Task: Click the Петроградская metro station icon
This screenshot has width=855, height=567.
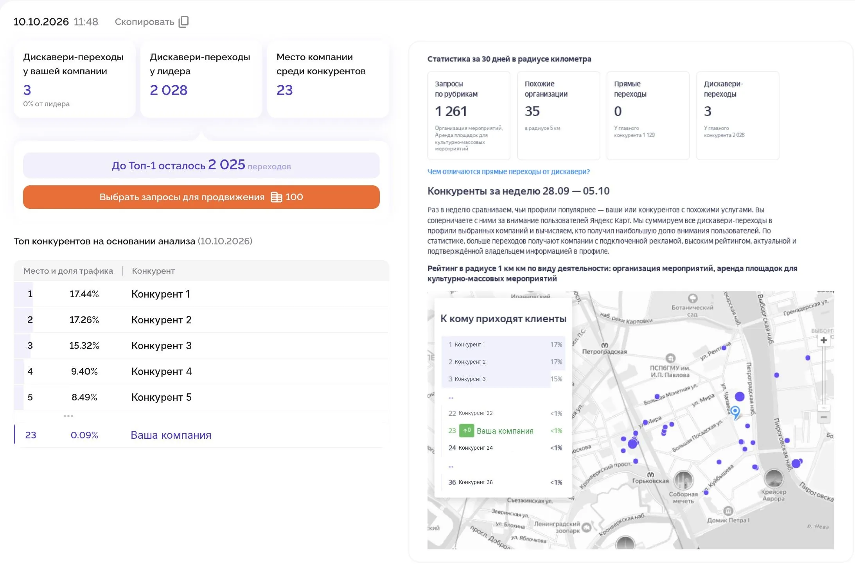Action: pos(605,345)
